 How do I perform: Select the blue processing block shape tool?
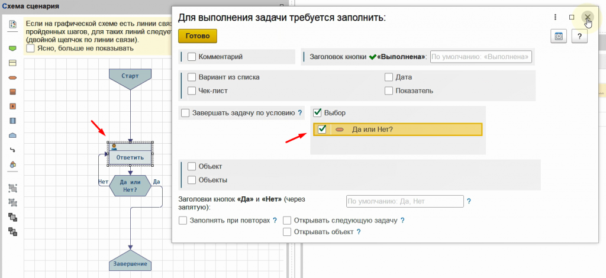tap(13, 121)
